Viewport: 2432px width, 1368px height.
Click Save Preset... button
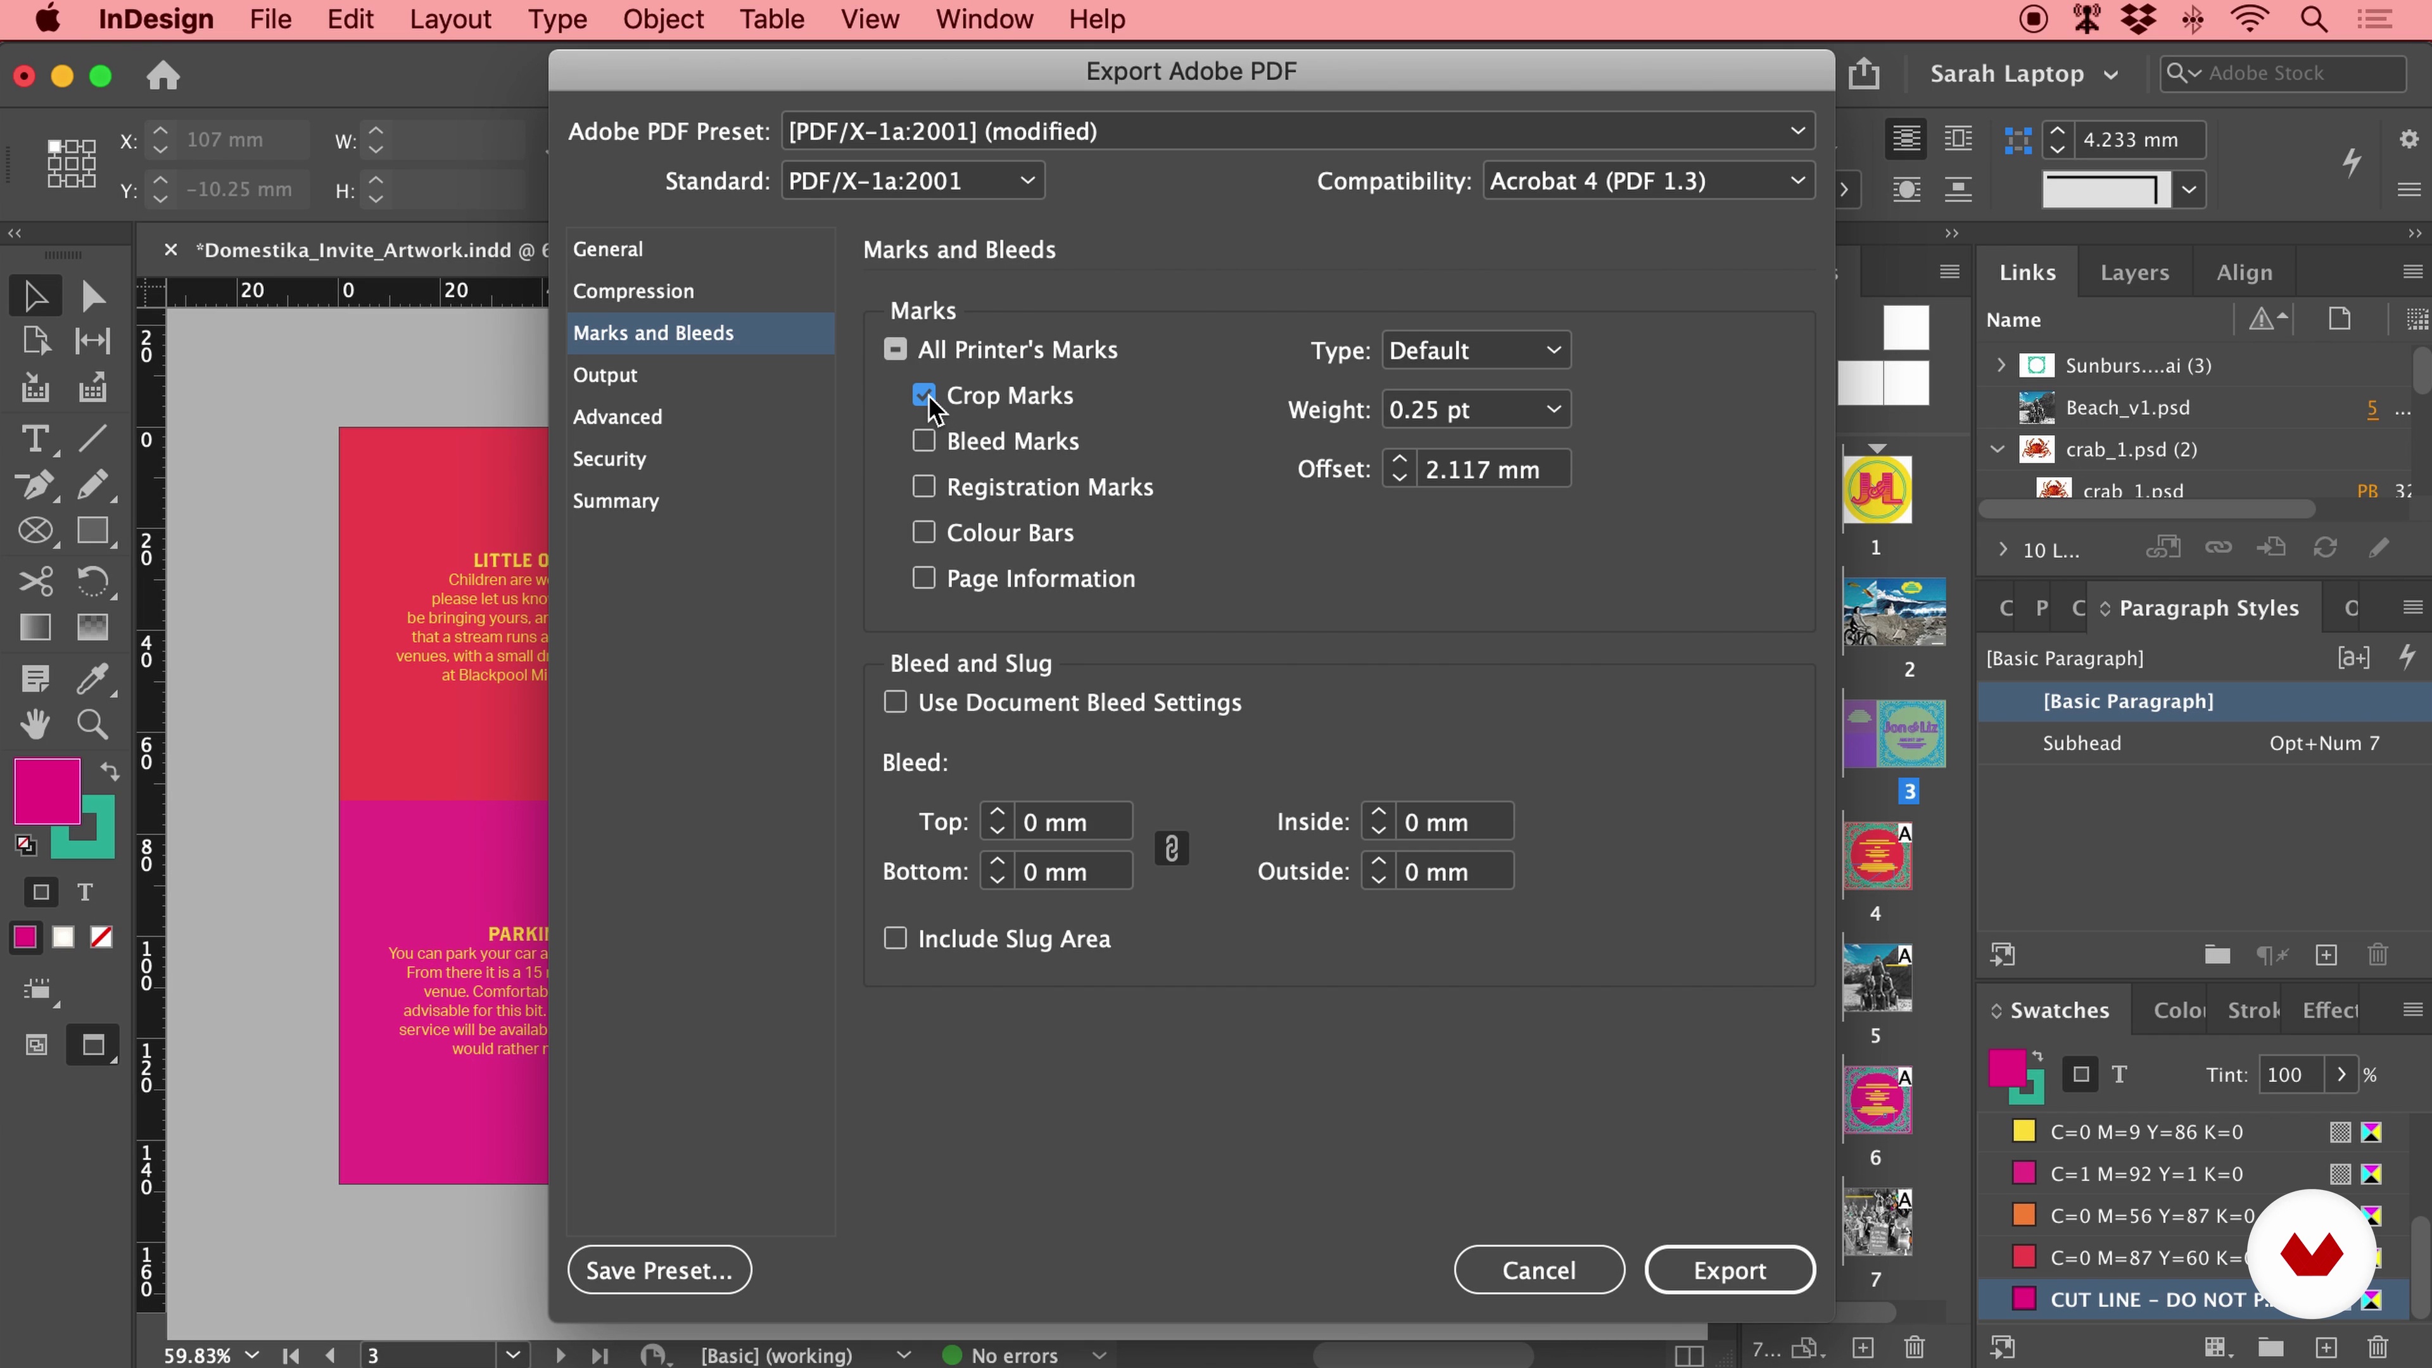pyautogui.click(x=659, y=1270)
